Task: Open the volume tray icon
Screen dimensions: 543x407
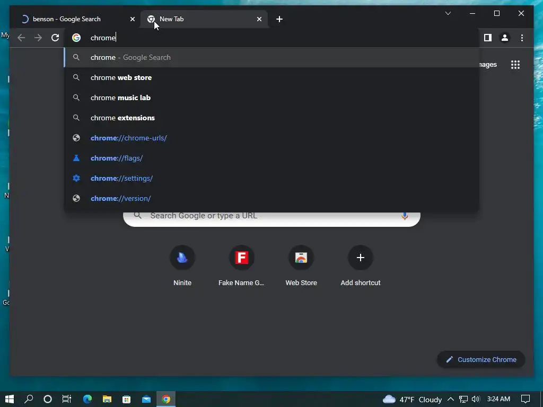Action: (x=476, y=399)
